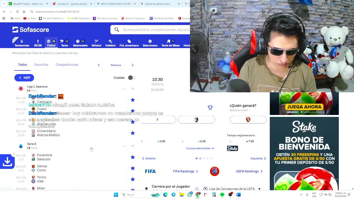Open WhatsApp from the taskbar
The image size is (354, 199).
click(x=190, y=195)
